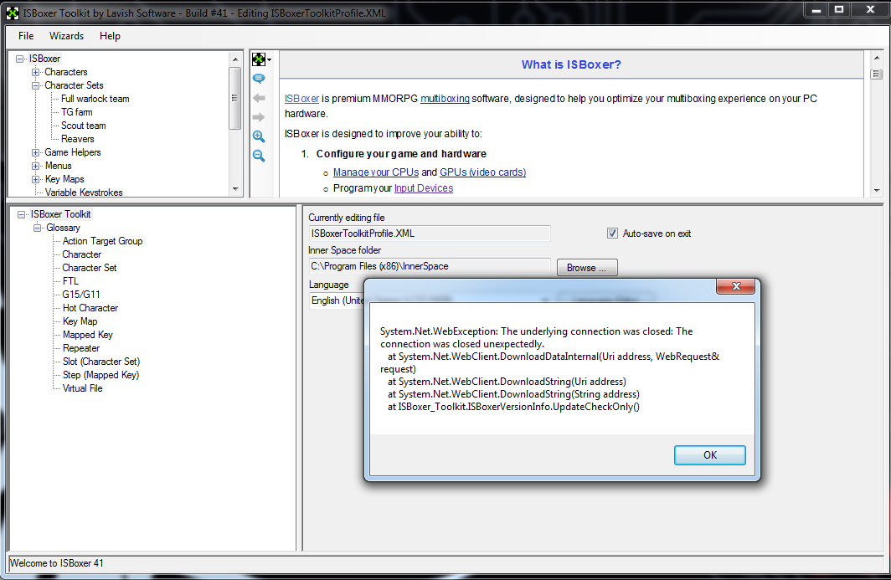The width and height of the screenshot is (891, 580).
Task: Click the Currently editing file field
Action: 430,234
